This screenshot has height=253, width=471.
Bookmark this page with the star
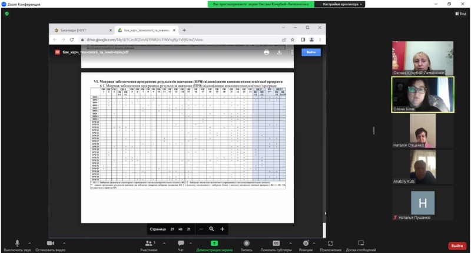pos(292,40)
